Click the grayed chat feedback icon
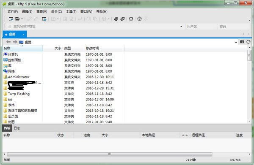Screen dimensions: 254x165 tap(146, 19)
